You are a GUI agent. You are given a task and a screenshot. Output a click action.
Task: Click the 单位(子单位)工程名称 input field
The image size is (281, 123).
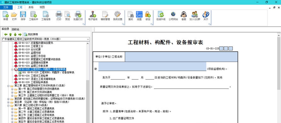point(181,57)
